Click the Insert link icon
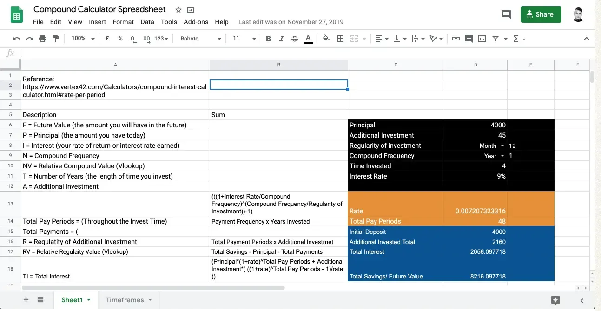 coord(456,39)
